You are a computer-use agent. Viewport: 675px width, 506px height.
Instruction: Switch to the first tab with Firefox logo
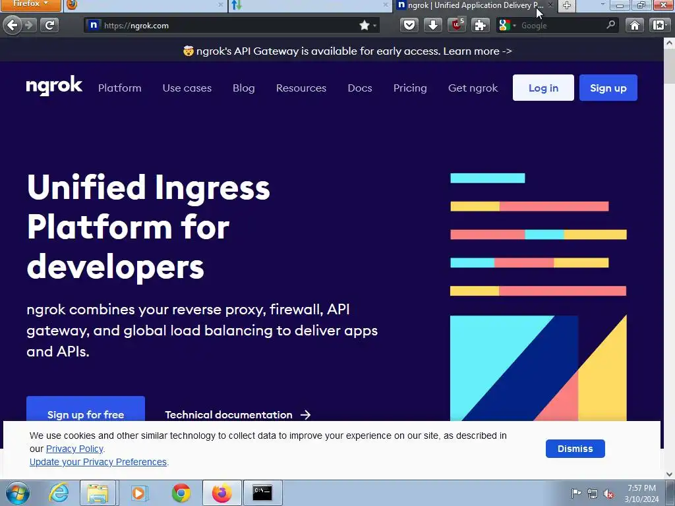click(146, 5)
